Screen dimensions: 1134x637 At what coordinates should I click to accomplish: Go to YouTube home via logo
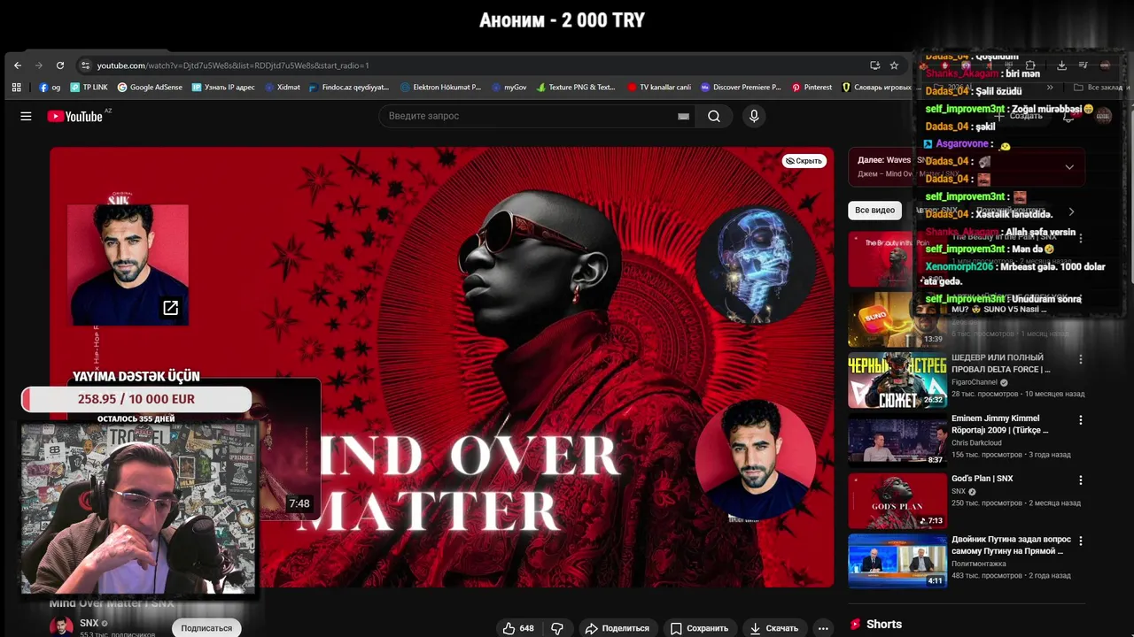(75, 116)
